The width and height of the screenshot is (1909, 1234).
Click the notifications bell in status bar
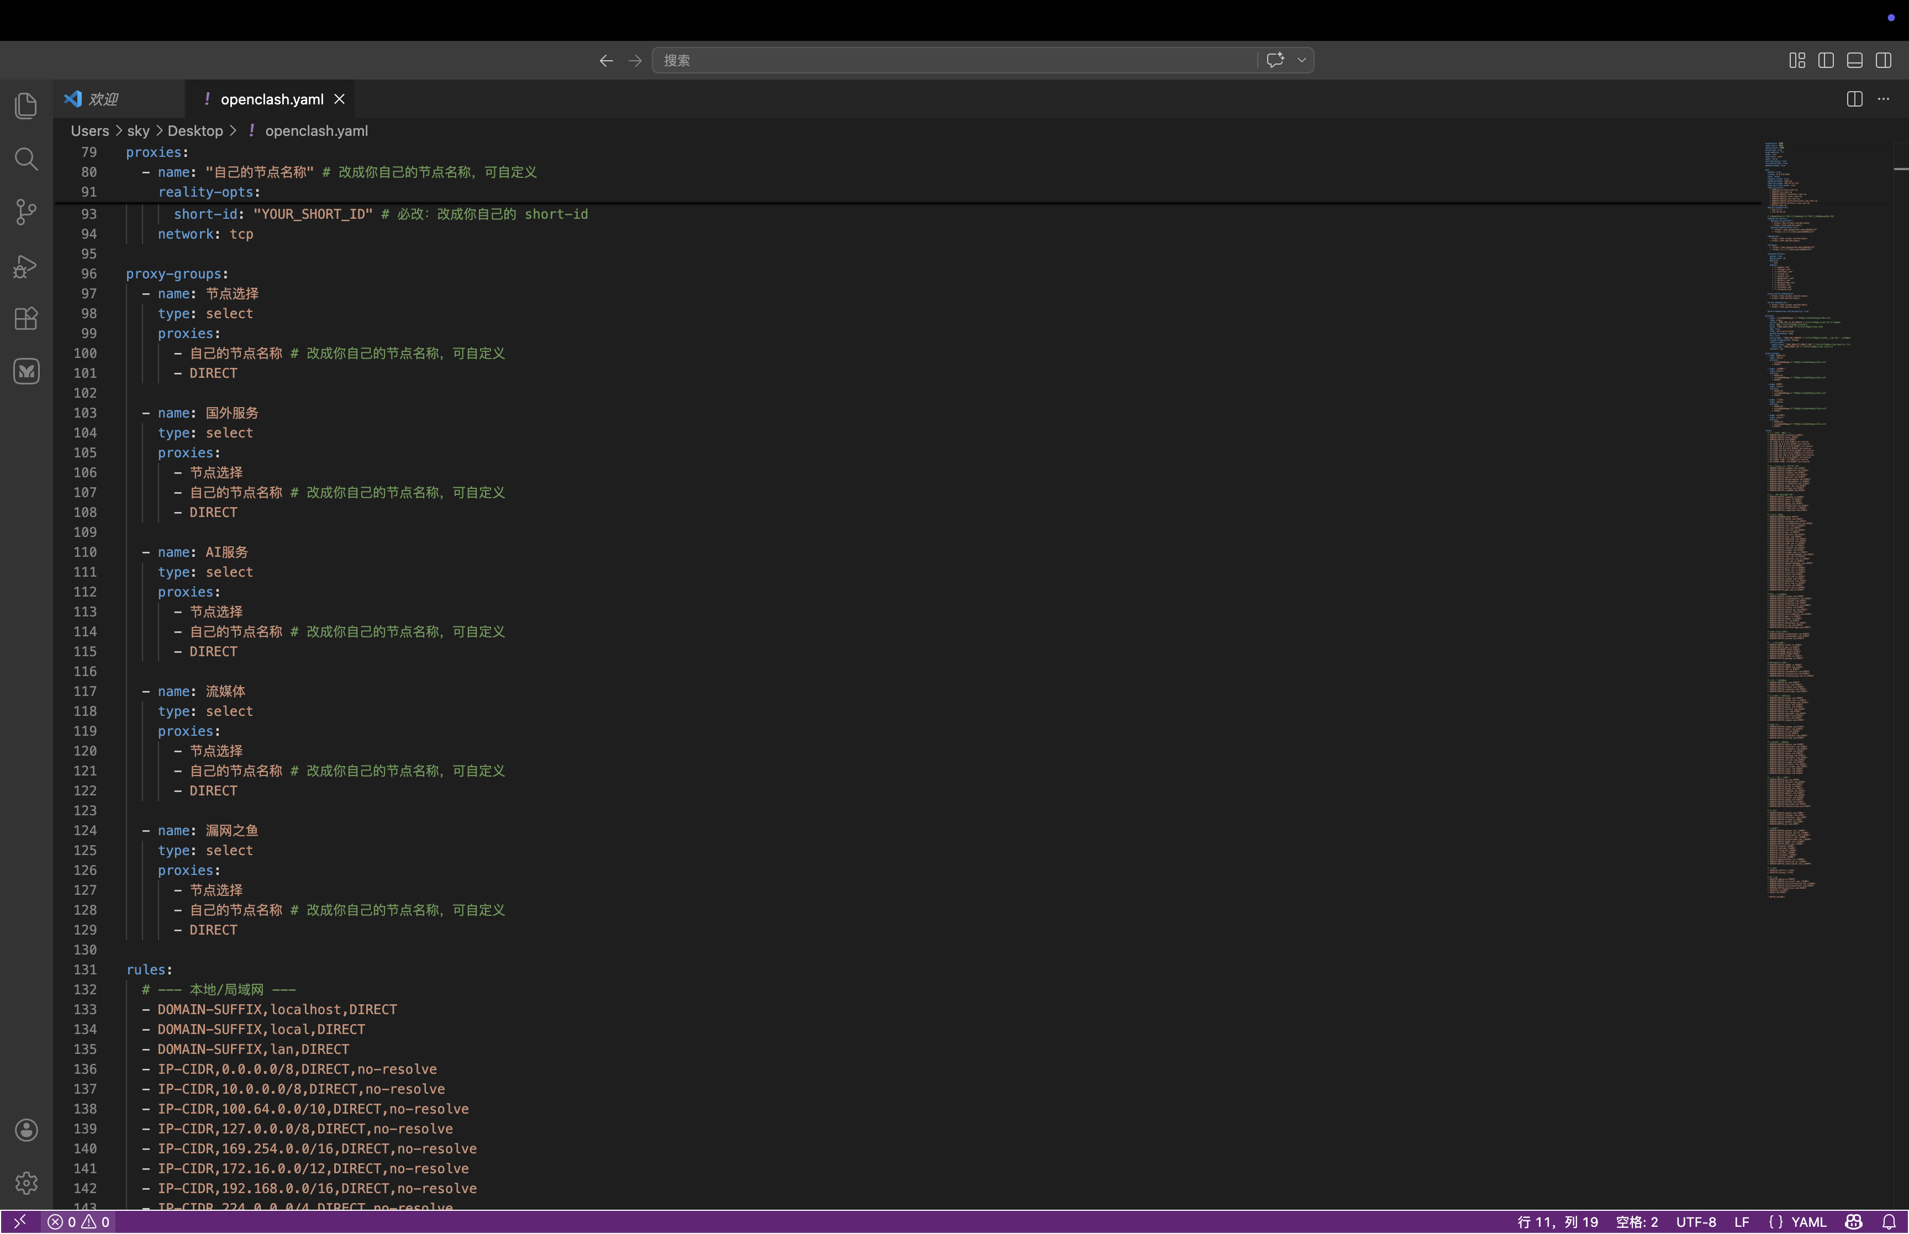[x=1889, y=1222]
